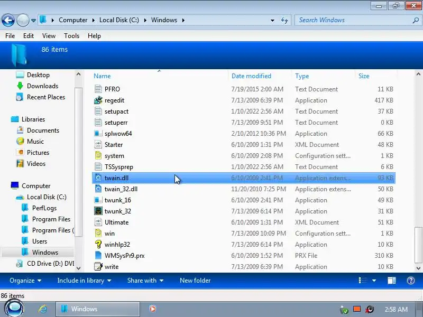Viewport: 423px width, 317px height.
Task: Open Desktop in the navigation pane
Action: pyautogui.click(x=38, y=75)
